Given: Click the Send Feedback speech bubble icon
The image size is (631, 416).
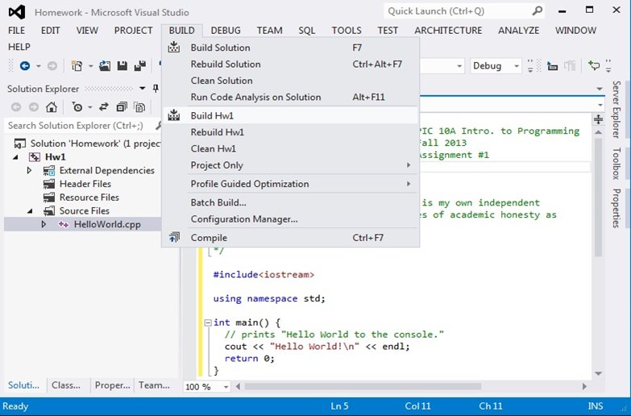Looking at the screenshot, I should [594, 65].
